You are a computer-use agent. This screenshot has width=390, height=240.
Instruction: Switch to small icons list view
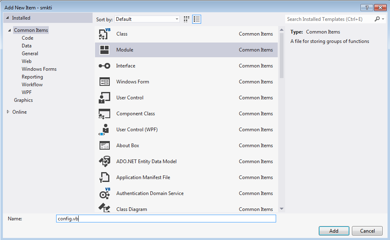(x=197, y=19)
